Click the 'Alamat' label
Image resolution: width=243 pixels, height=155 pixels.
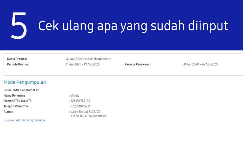click(9, 112)
